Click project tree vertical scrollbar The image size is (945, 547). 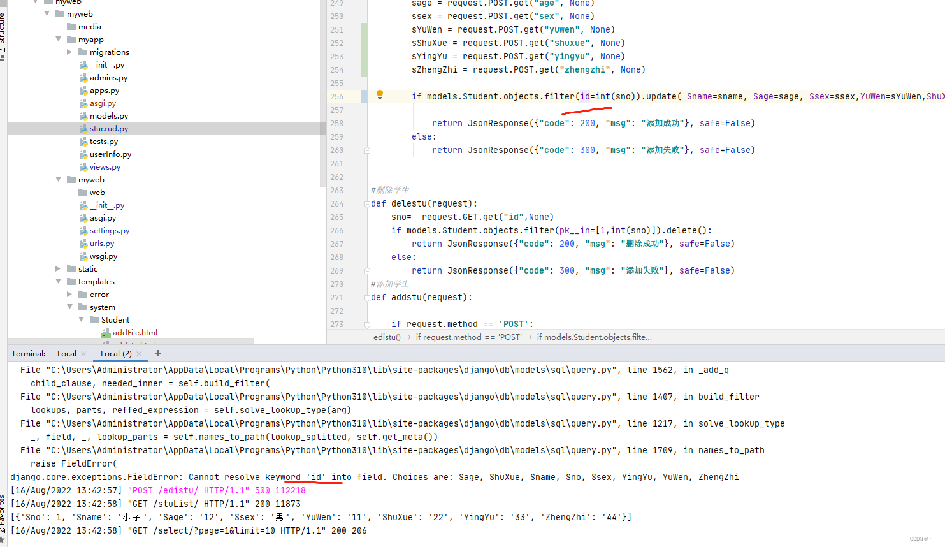tap(322, 93)
